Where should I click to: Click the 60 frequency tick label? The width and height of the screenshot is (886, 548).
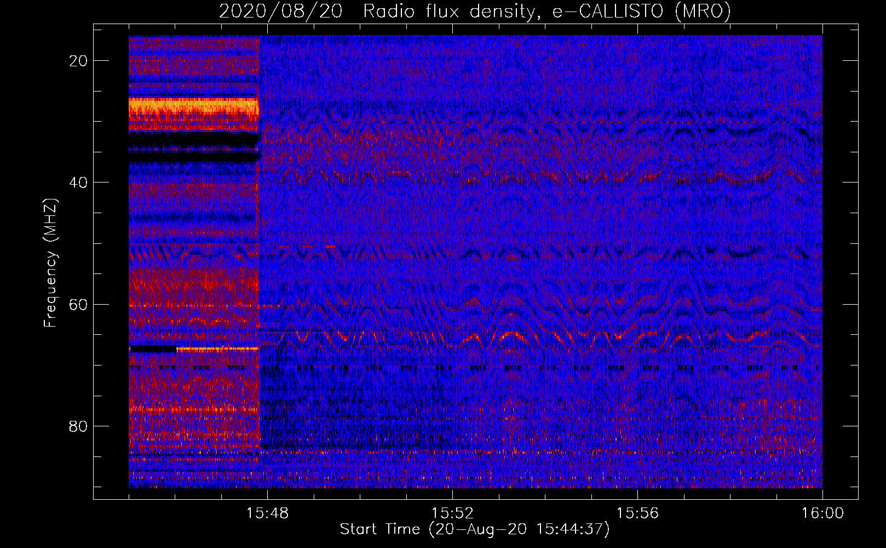pos(79,304)
